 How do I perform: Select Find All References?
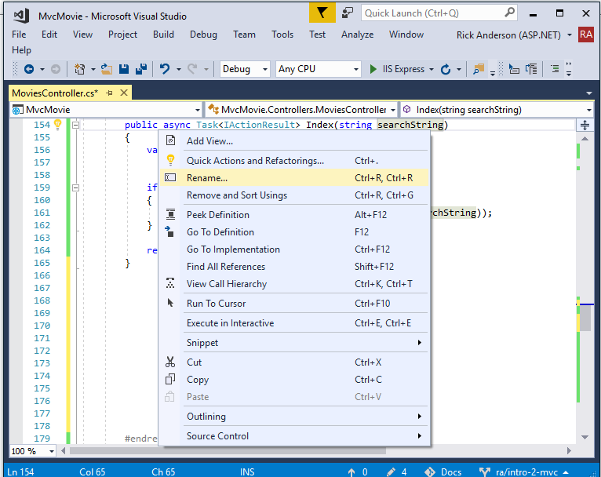294,266
